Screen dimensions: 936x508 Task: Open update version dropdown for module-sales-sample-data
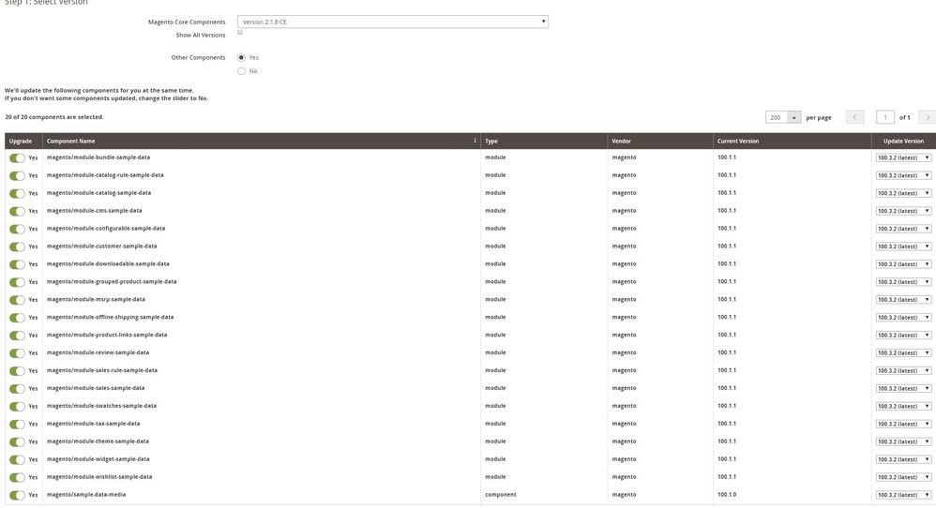903,389
